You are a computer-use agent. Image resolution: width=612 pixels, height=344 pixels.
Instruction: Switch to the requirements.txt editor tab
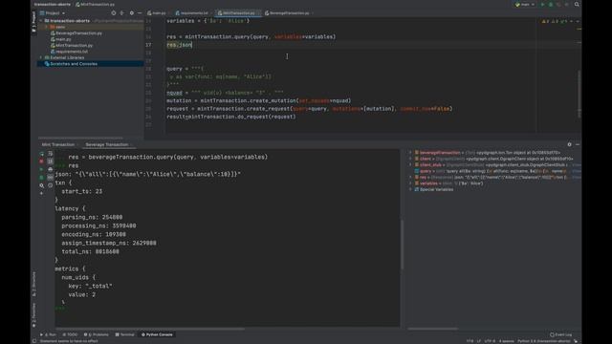click(x=191, y=12)
